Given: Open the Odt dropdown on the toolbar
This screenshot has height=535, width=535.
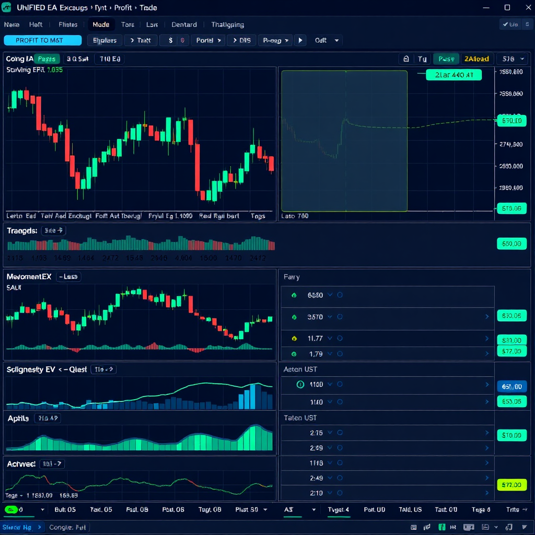Looking at the screenshot, I should [x=327, y=40].
